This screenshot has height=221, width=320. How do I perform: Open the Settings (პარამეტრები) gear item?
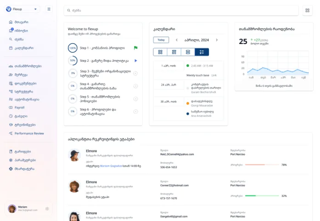pyautogui.click(x=22, y=160)
